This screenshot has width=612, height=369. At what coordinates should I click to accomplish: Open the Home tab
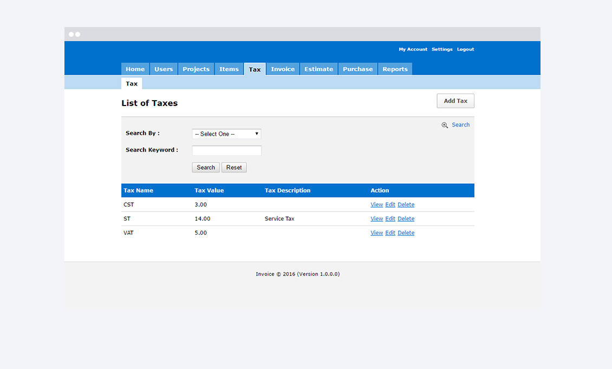[x=135, y=69]
